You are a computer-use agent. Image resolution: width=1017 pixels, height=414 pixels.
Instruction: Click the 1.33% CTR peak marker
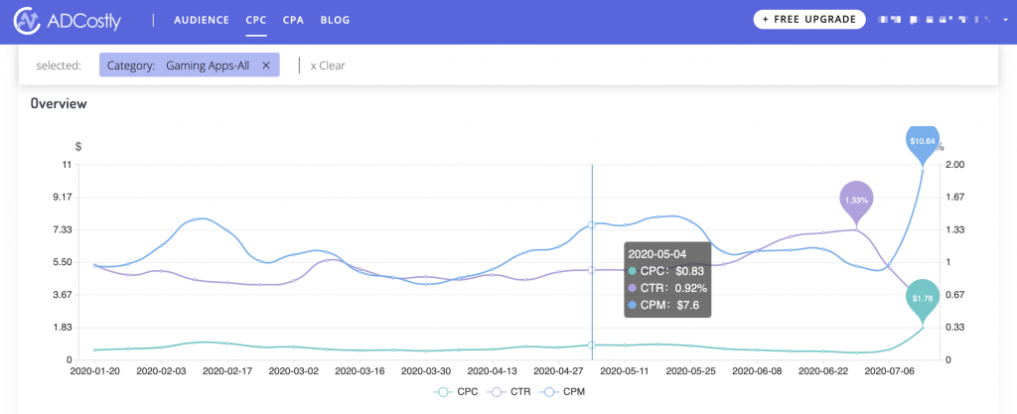point(856,202)
